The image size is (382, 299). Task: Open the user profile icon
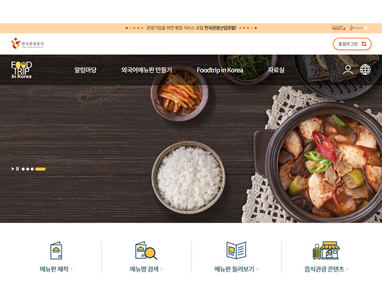348,70
